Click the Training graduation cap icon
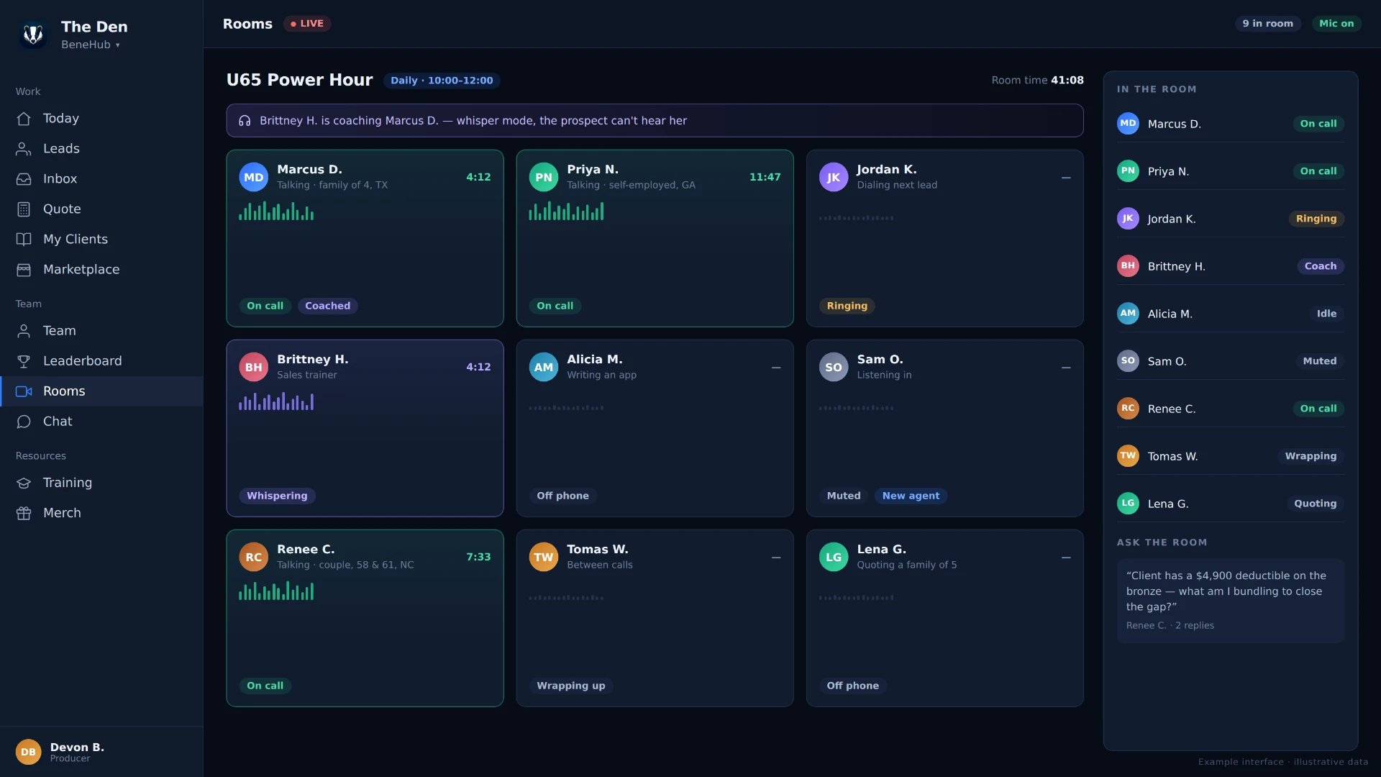1381x777 pixels. pos(24,483)
